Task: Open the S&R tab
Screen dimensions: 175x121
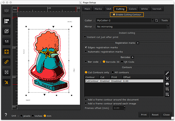Action: [x=109, y=9]
